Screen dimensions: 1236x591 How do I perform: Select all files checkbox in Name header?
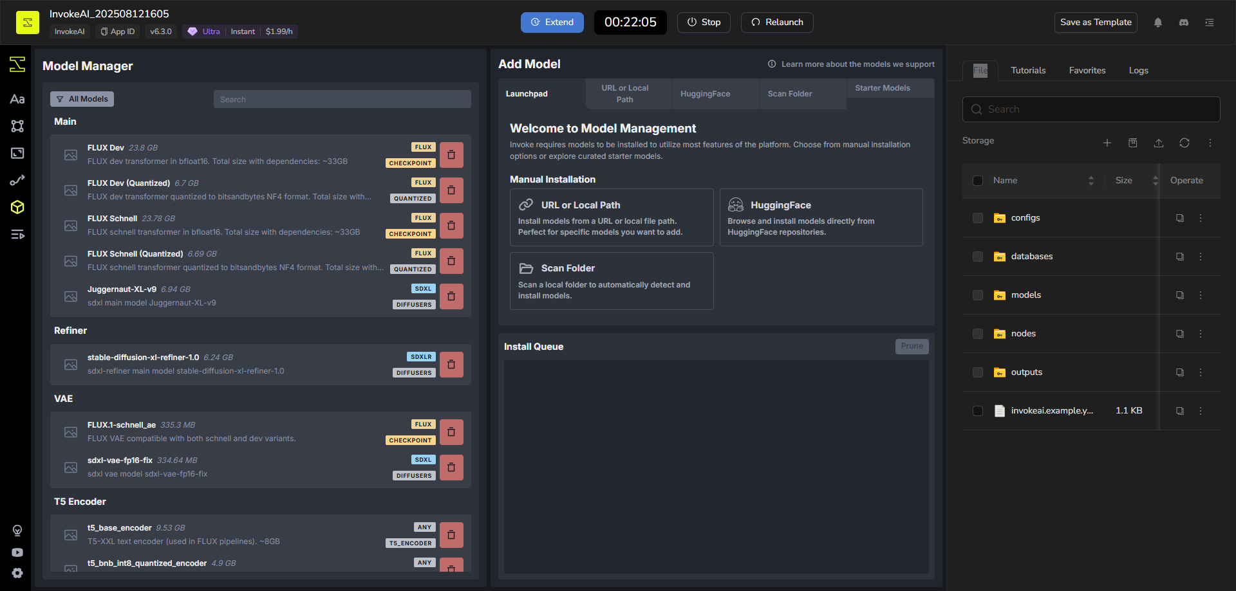tap(978, 181)
